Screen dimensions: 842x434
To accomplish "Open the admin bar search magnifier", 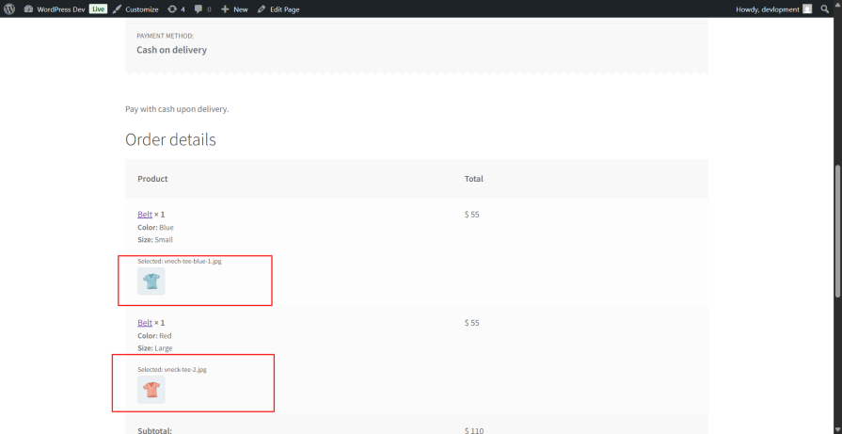I will tap(825, 9).
